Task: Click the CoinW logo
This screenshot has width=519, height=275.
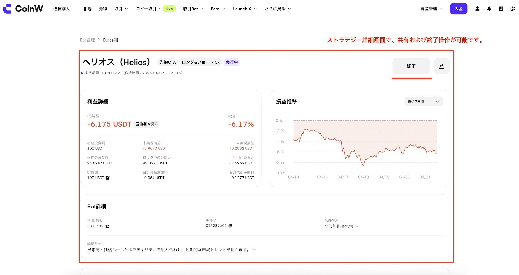Action: coord(23,9)
